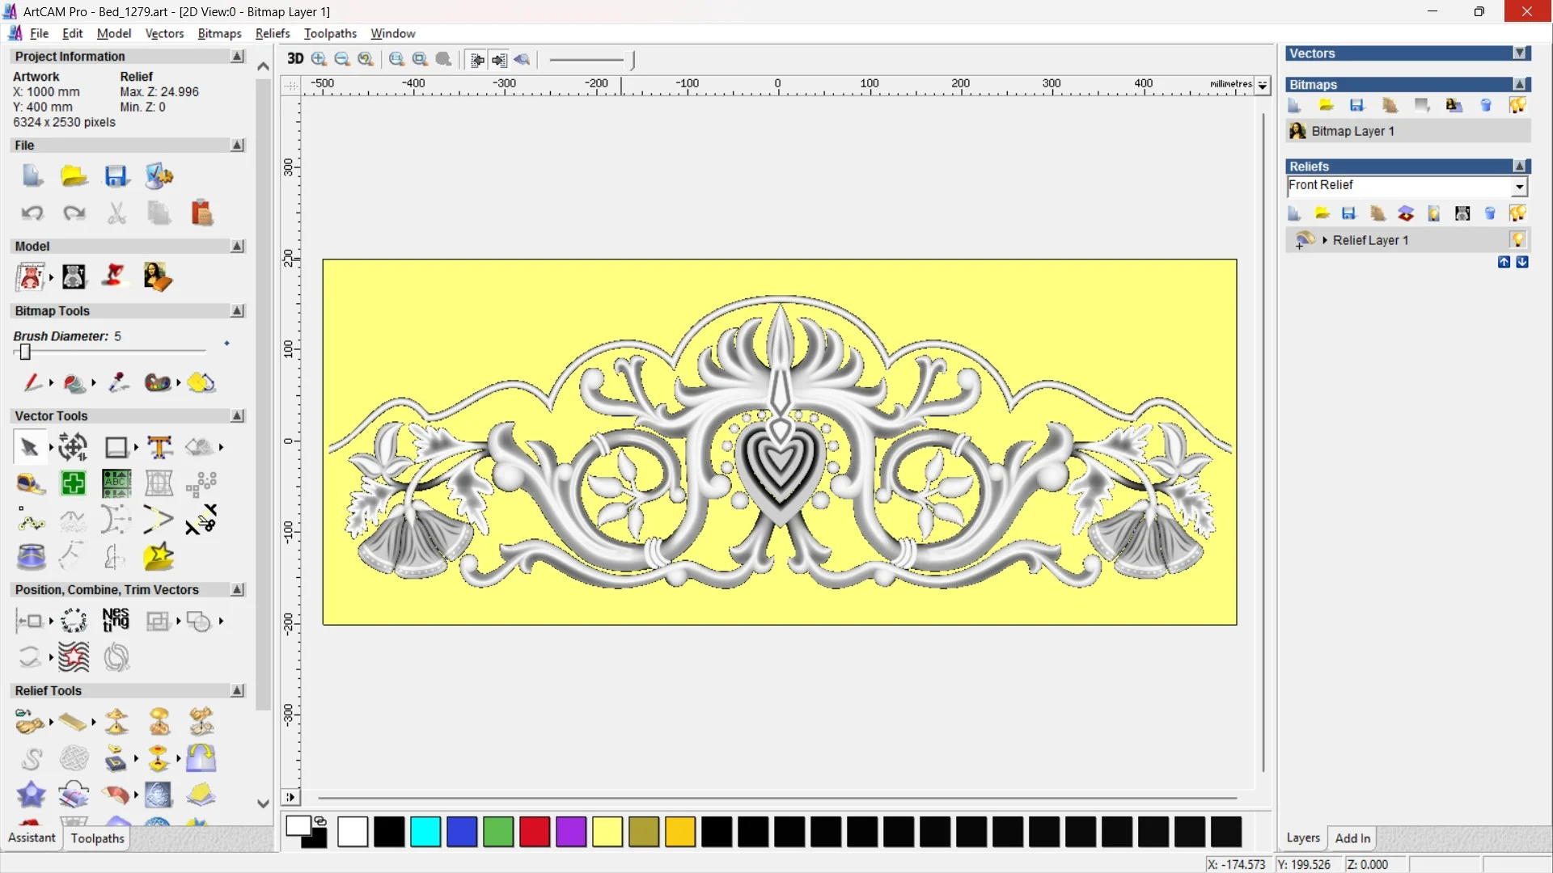Click the Paste clipboard icon
Screen dimensions: 1553x873
pos(201,213)
